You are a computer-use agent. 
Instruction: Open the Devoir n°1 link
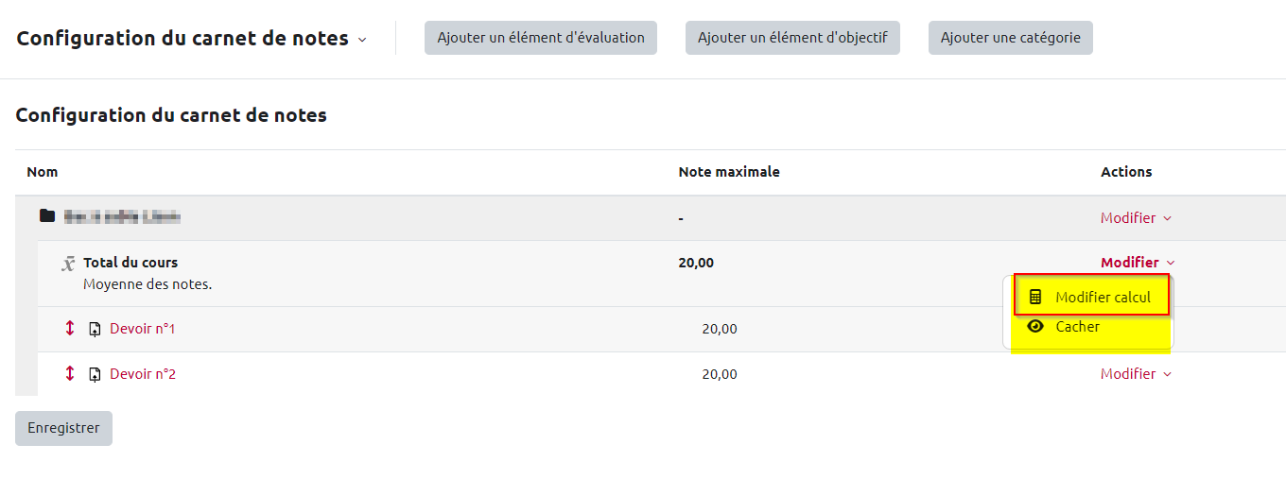click(x=143, y=329)
